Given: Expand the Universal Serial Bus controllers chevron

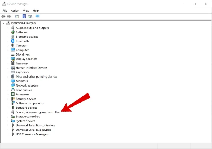Looking at the screenshot, I should pyautogui.click(x=8, y=125).
